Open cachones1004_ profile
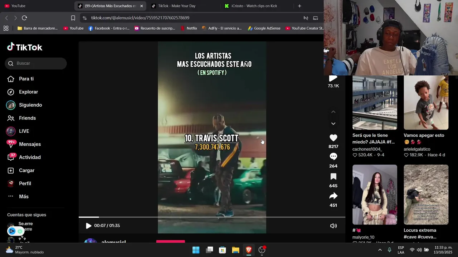The height and width of the screenshot is (257, 458). coord(367,149)
